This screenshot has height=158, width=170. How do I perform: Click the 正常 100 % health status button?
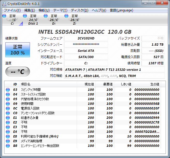coord(18,50)
